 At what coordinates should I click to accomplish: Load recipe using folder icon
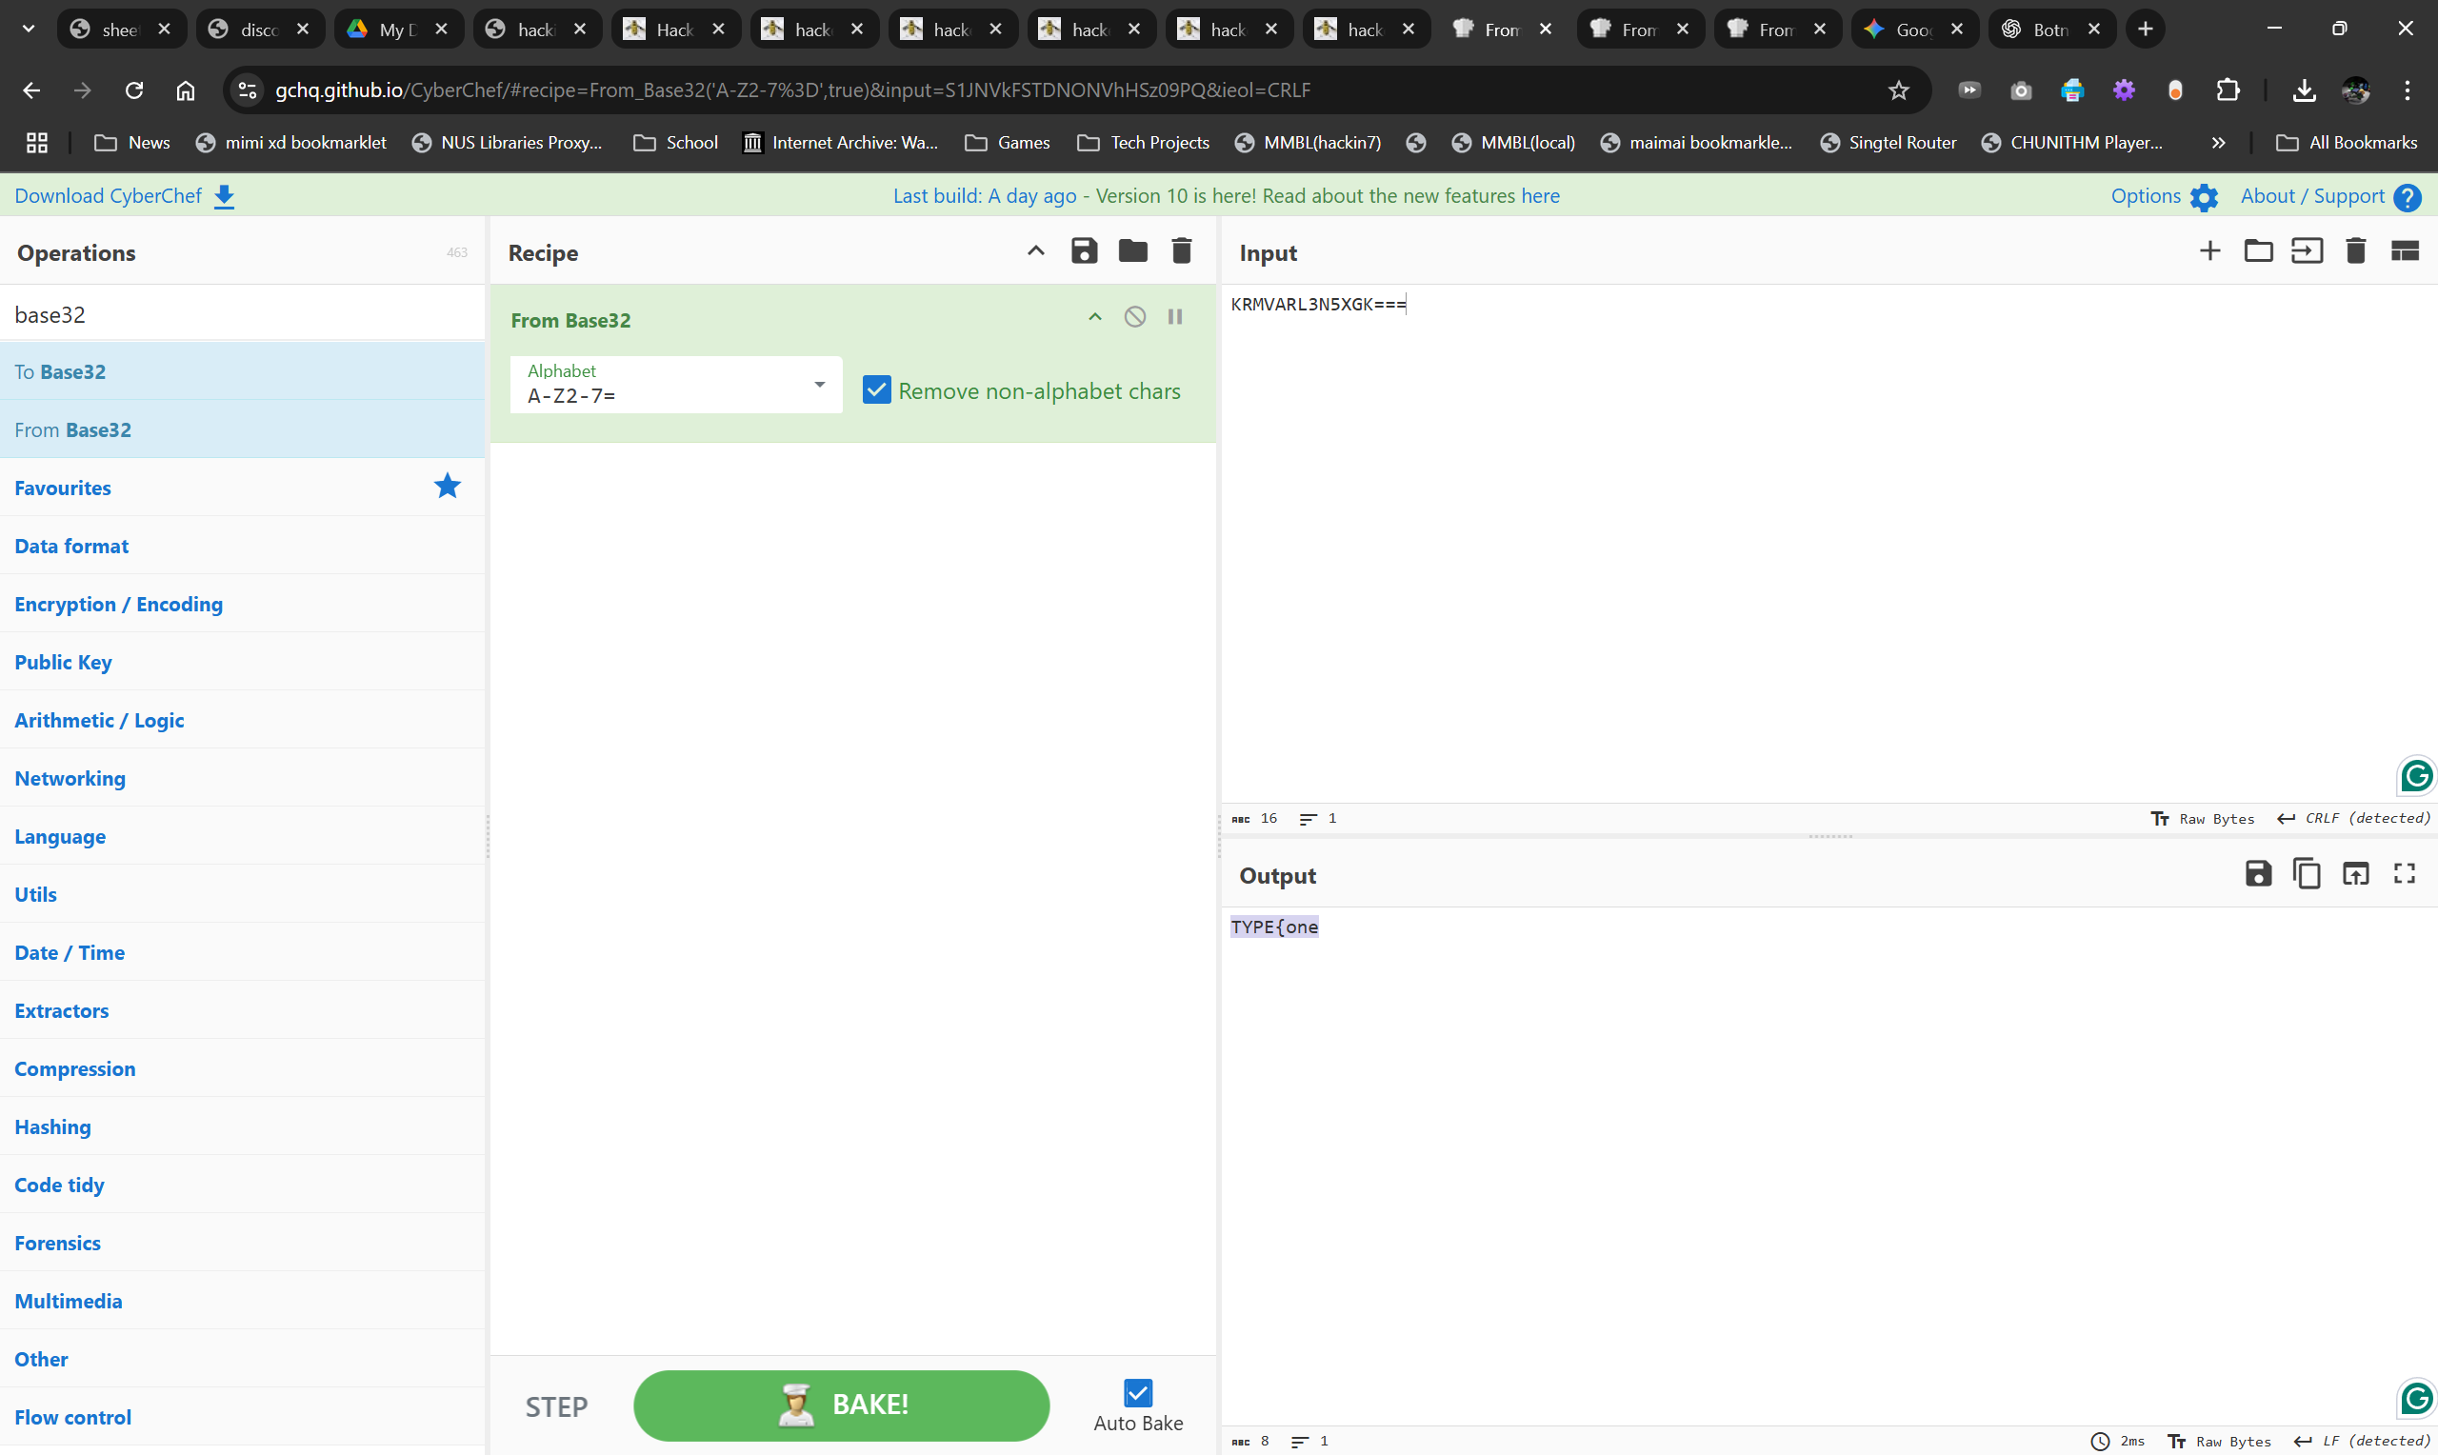[1132, 251]
